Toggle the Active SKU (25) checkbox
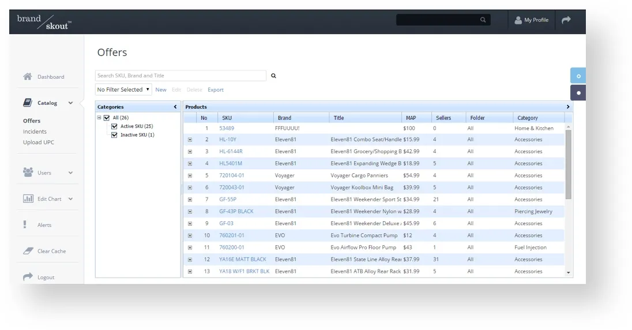Screen dimensions: 632x330 click(114, 126)
